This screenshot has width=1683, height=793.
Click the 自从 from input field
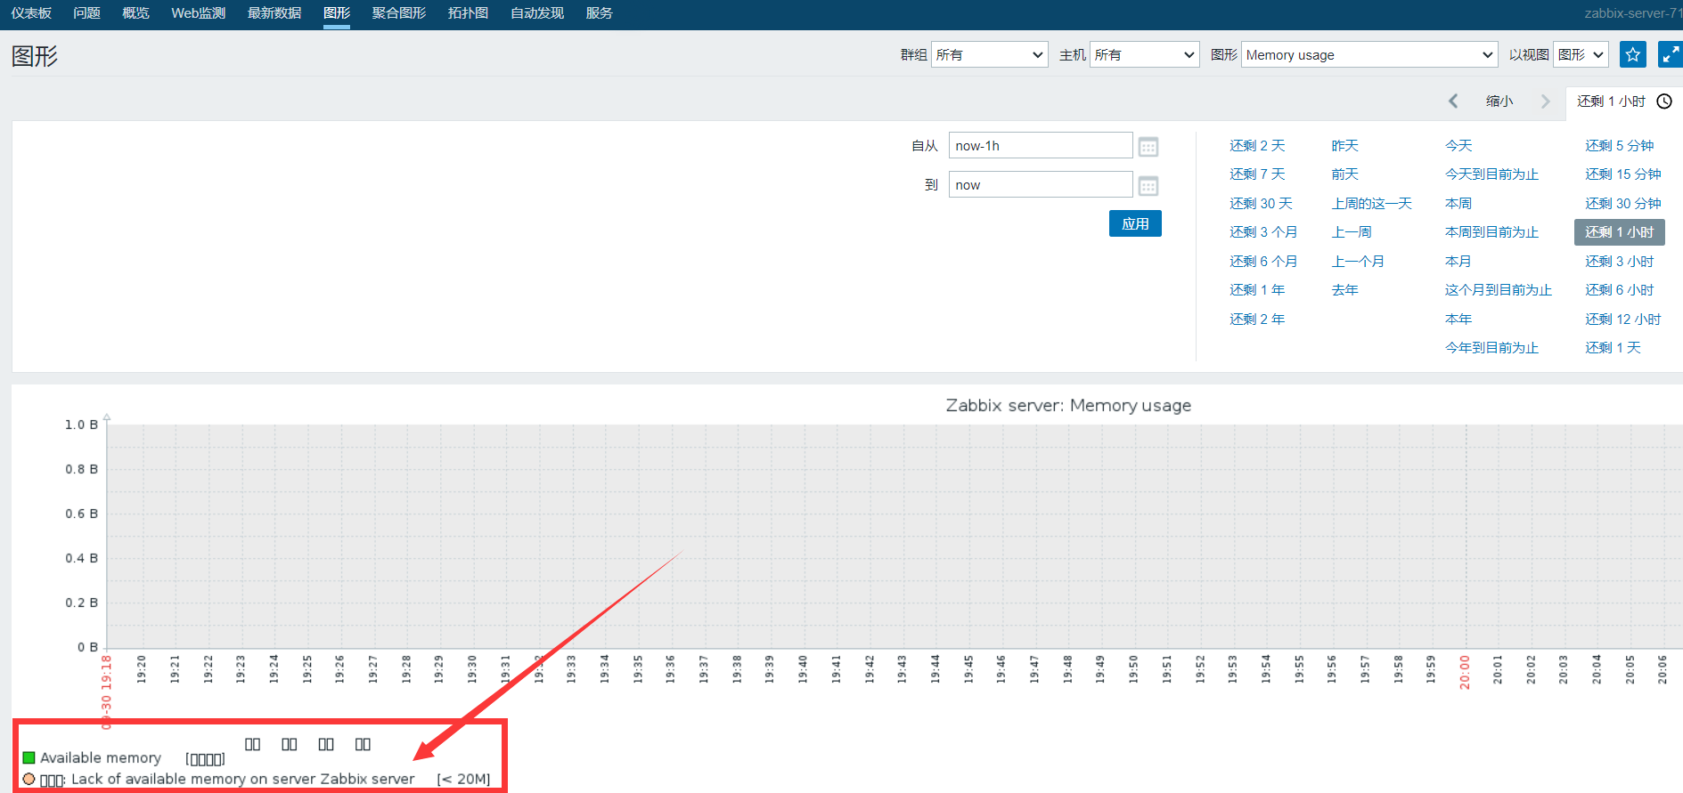pos(1041,145)
